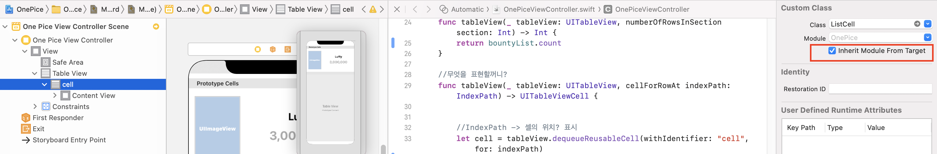This screenshot has width=937, height=154.
Task: Collapse the One Pice View Controller node
Action: coord(15,40)
